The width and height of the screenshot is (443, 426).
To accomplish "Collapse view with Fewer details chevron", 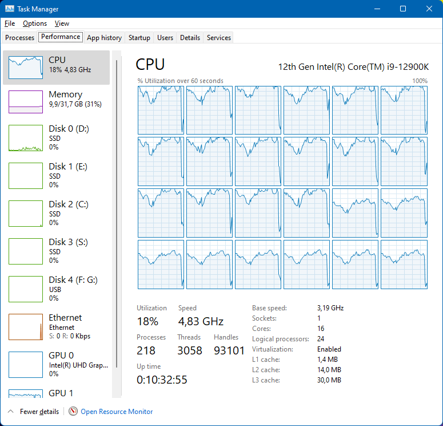I will (11, 411).
